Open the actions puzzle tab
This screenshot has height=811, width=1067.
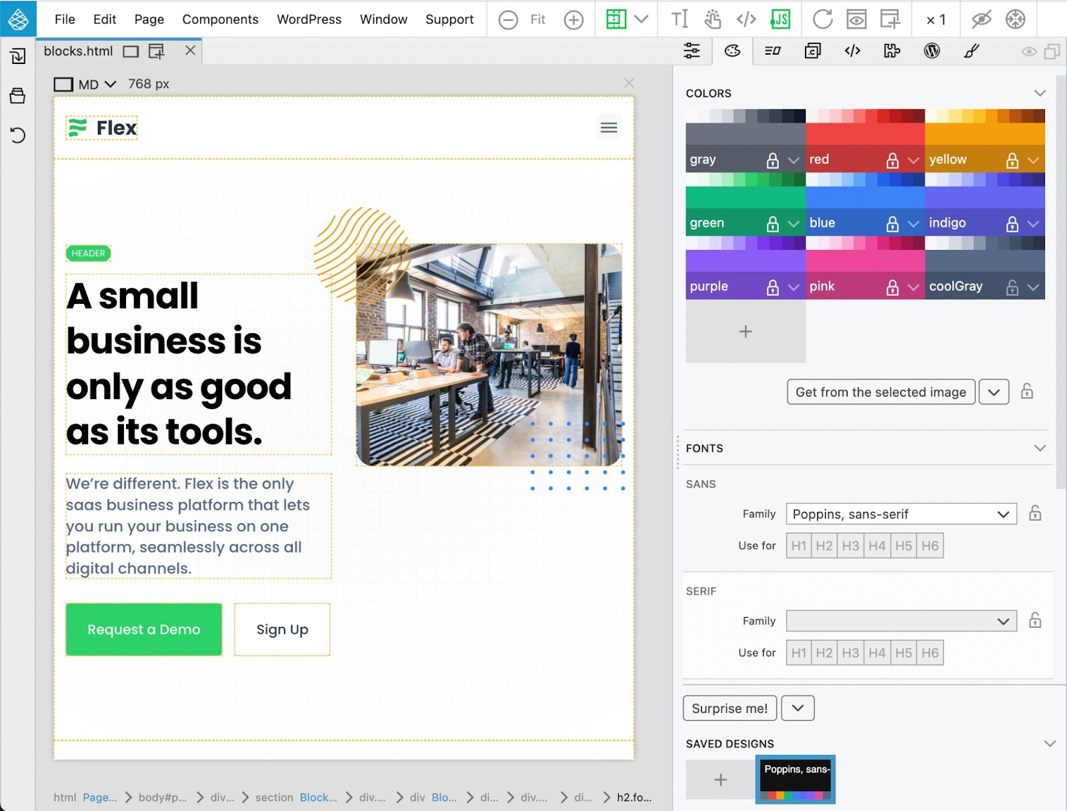point(892,51)
